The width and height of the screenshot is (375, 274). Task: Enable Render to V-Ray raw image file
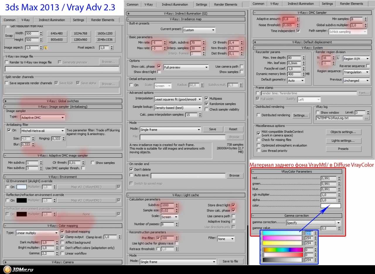pyautogui.click(x=7, y=62)
